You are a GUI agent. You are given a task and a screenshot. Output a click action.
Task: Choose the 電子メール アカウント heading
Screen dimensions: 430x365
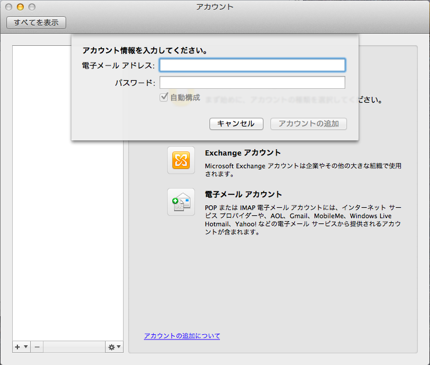[x=243, y=194]
